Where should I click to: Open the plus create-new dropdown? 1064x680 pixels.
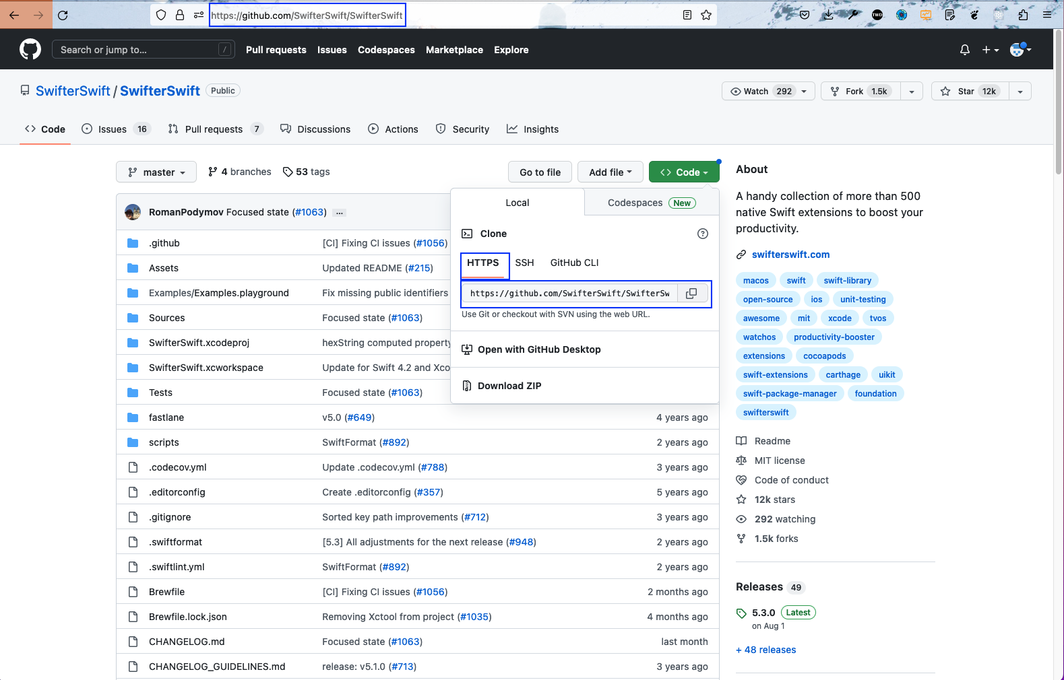991,49
